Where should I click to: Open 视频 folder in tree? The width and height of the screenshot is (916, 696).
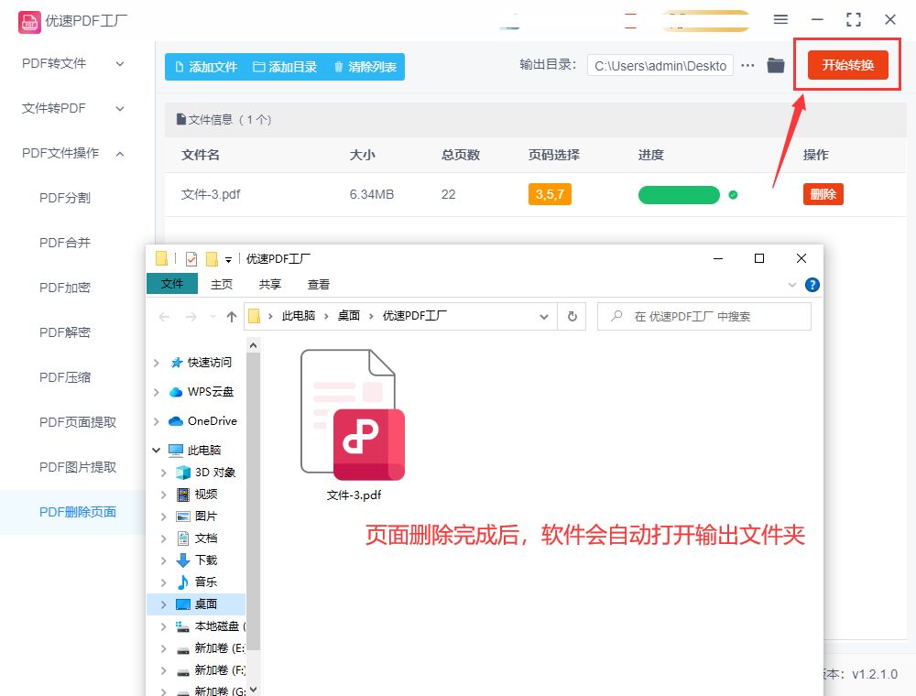205,495
